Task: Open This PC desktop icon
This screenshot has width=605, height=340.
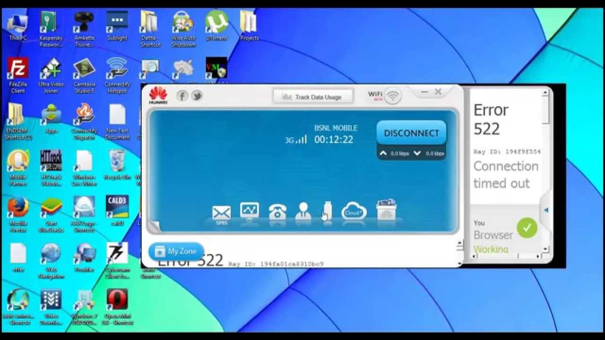Action: pyautogui.click(x=18, y=27)
